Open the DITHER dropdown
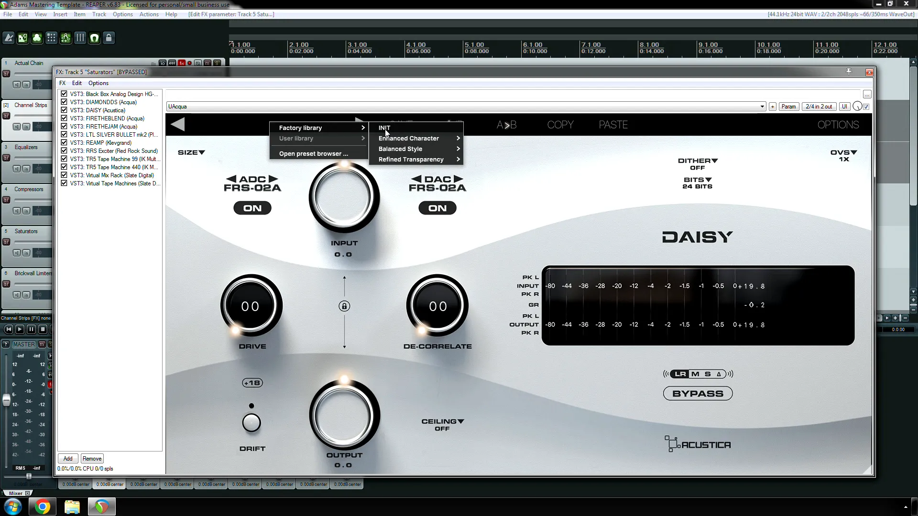The width and height of the screenshot is (918, 516). click(x=698, y=161)
